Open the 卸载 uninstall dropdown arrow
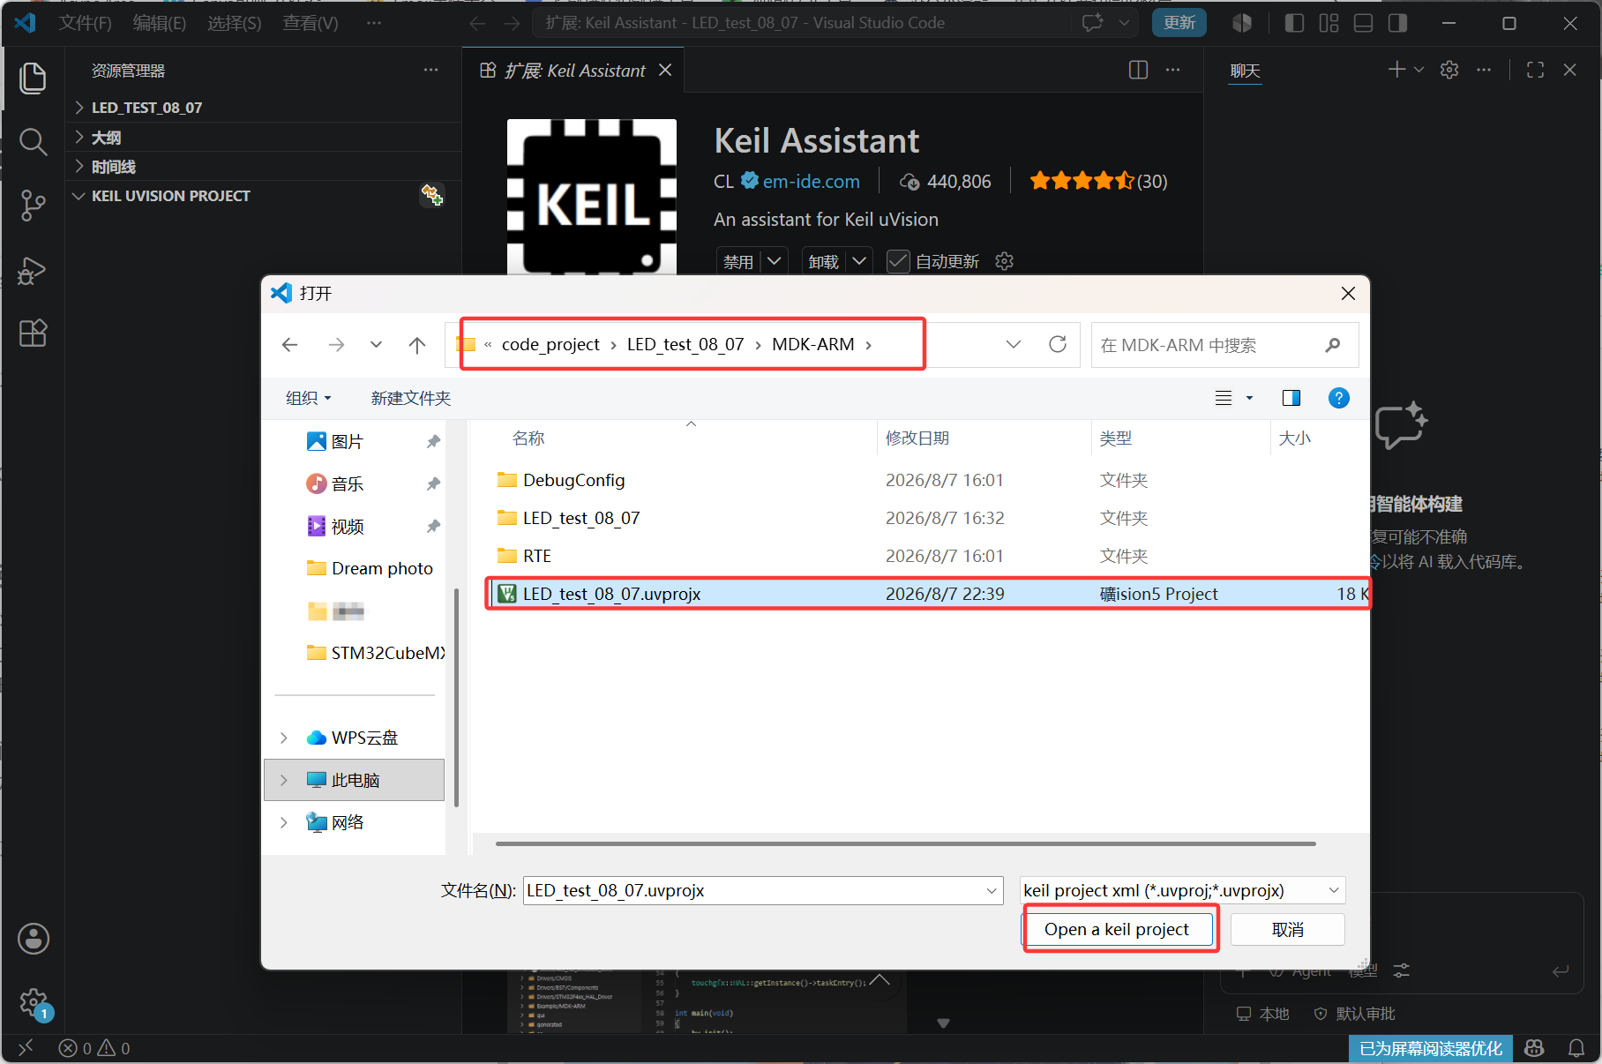 tap(859, 261)
